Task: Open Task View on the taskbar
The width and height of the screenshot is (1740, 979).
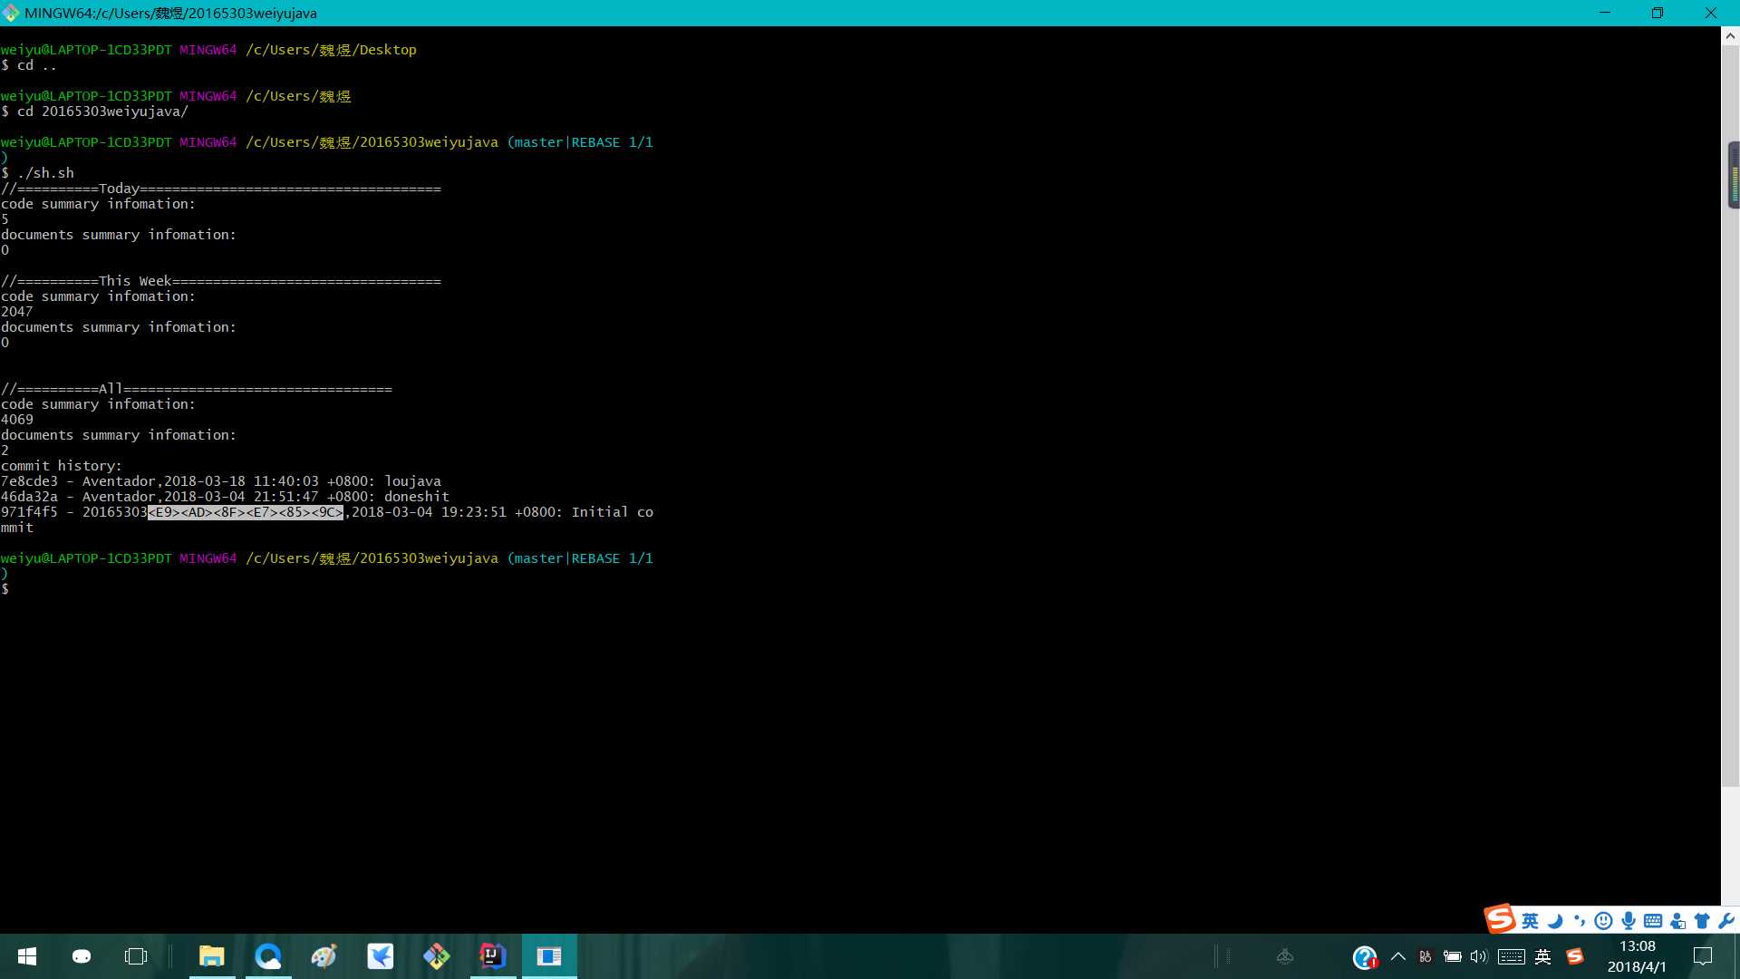Action: click(136, 956)
